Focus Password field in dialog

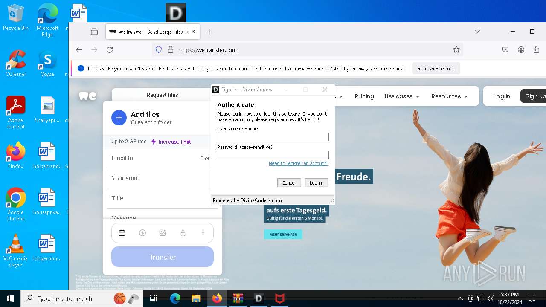tap(273, 155)
